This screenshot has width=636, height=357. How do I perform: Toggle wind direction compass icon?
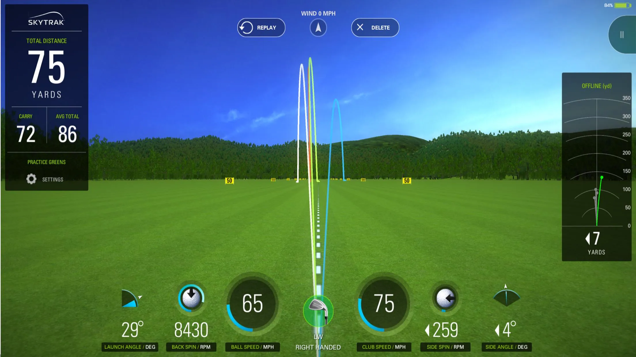[317, 28]
